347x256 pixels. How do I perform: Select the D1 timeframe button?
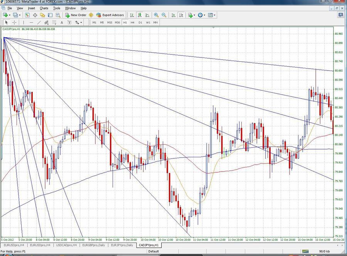pyautogui.click(x=140, y=22)
